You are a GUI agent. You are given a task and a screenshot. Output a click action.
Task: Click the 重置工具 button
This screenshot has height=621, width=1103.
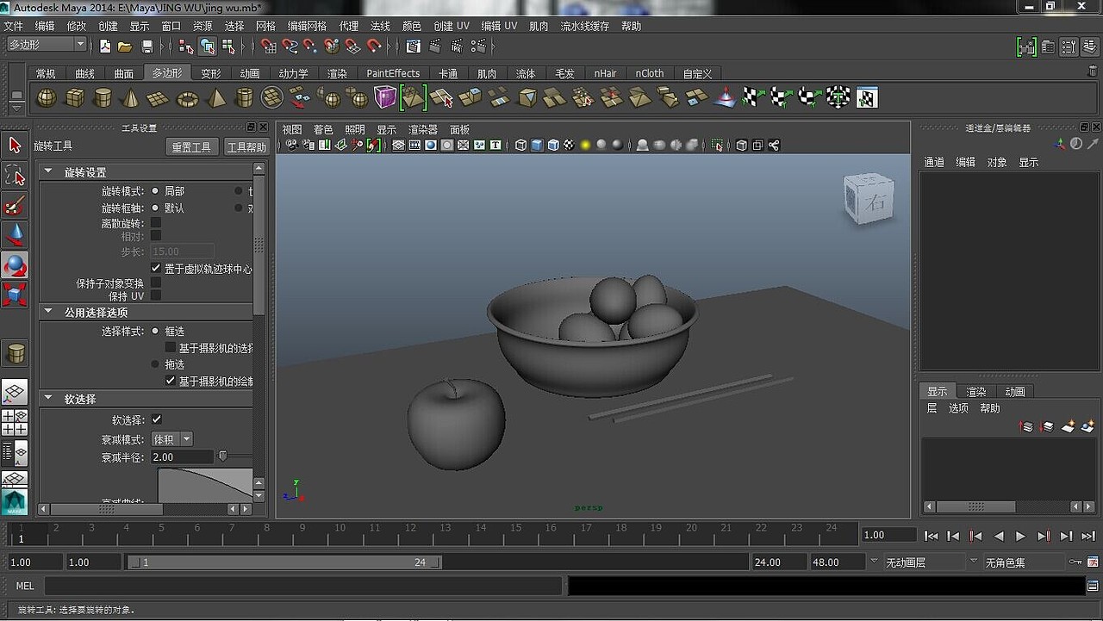pos(191,147)
